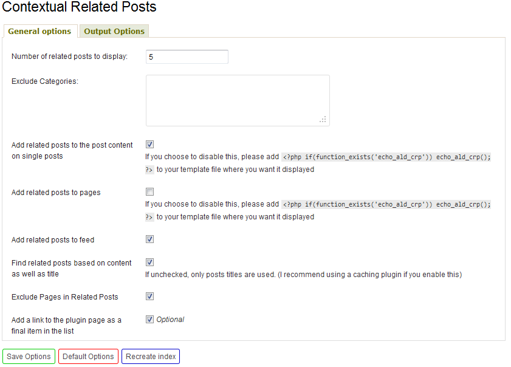
Task: Uncheck find related posts based on content
Action: click(x=149, y=262)
